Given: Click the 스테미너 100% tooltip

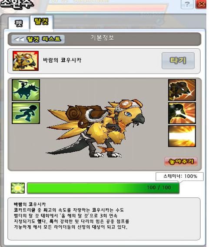Looking at the screenshot, I should point(179,176).
